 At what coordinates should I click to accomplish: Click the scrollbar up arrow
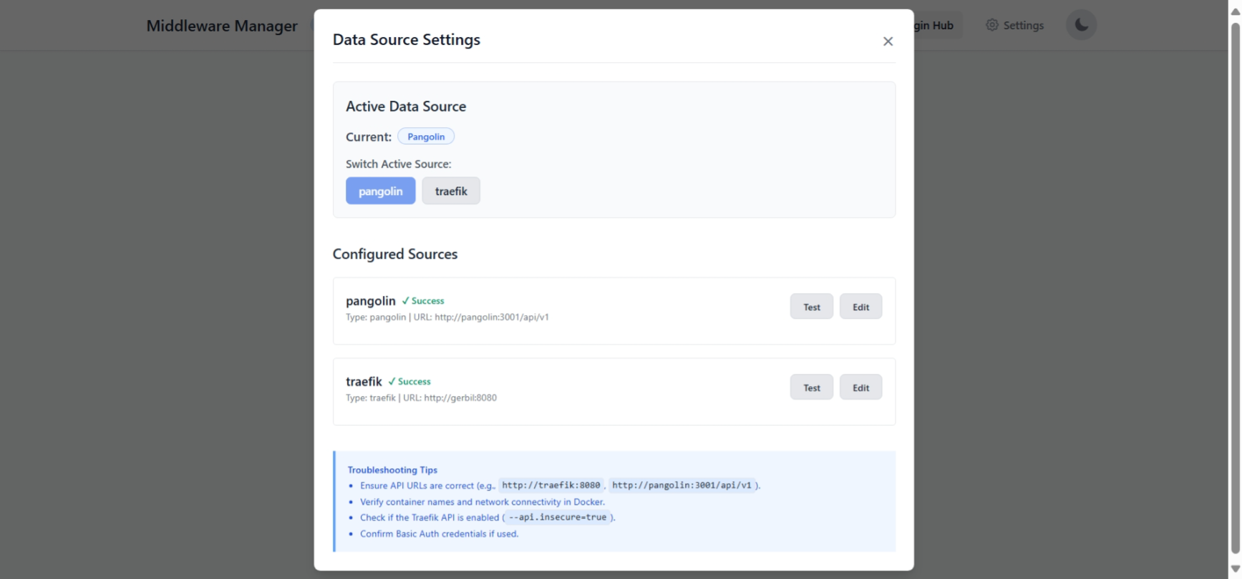1235,11
